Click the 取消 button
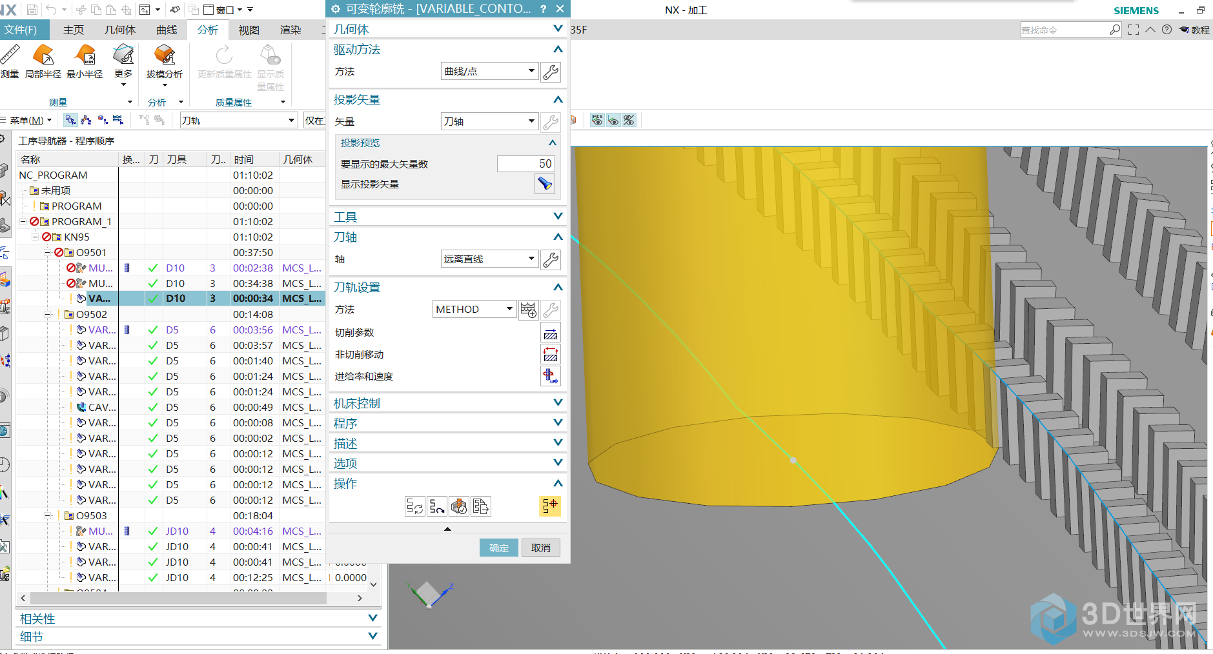 pos(541,548)
